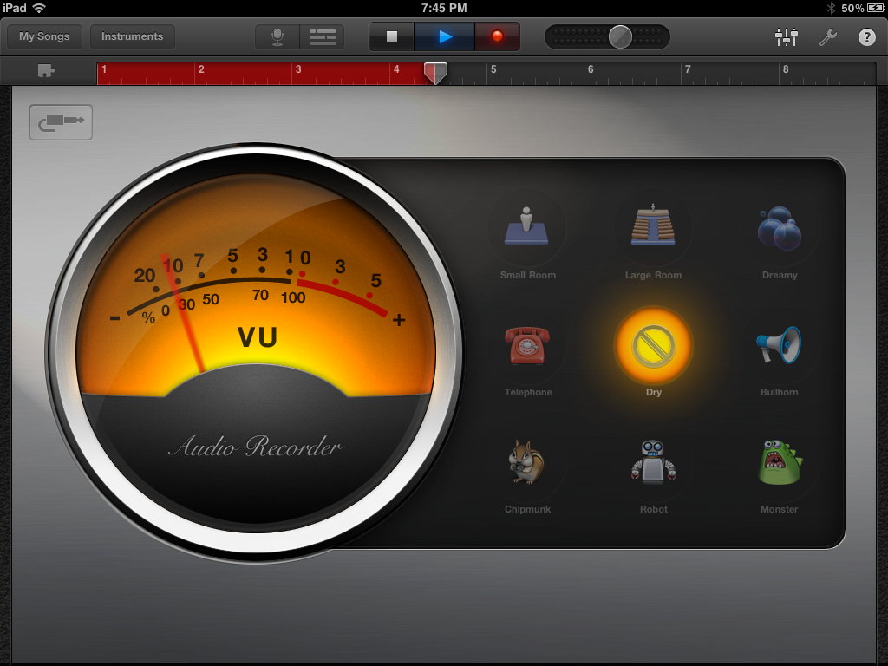Image resolution: width=888 pixels, height=666 pixels.
Task: Go back to My Songs
Action: [44, 36]
